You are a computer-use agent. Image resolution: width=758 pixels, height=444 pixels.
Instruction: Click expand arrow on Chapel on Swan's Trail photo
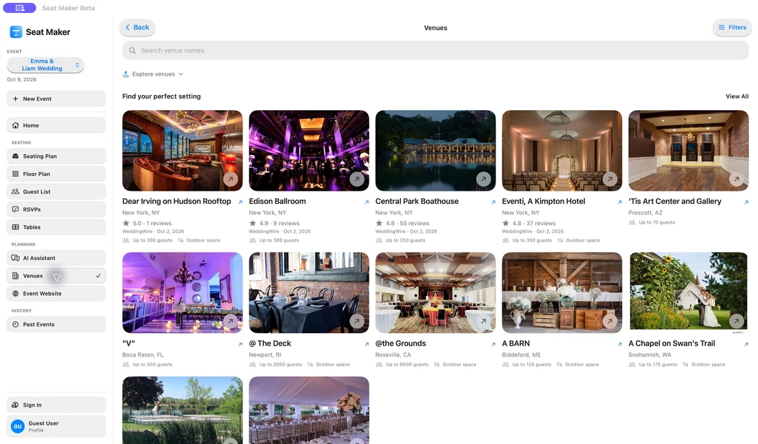pyautogui.click(x=736, y=320)
